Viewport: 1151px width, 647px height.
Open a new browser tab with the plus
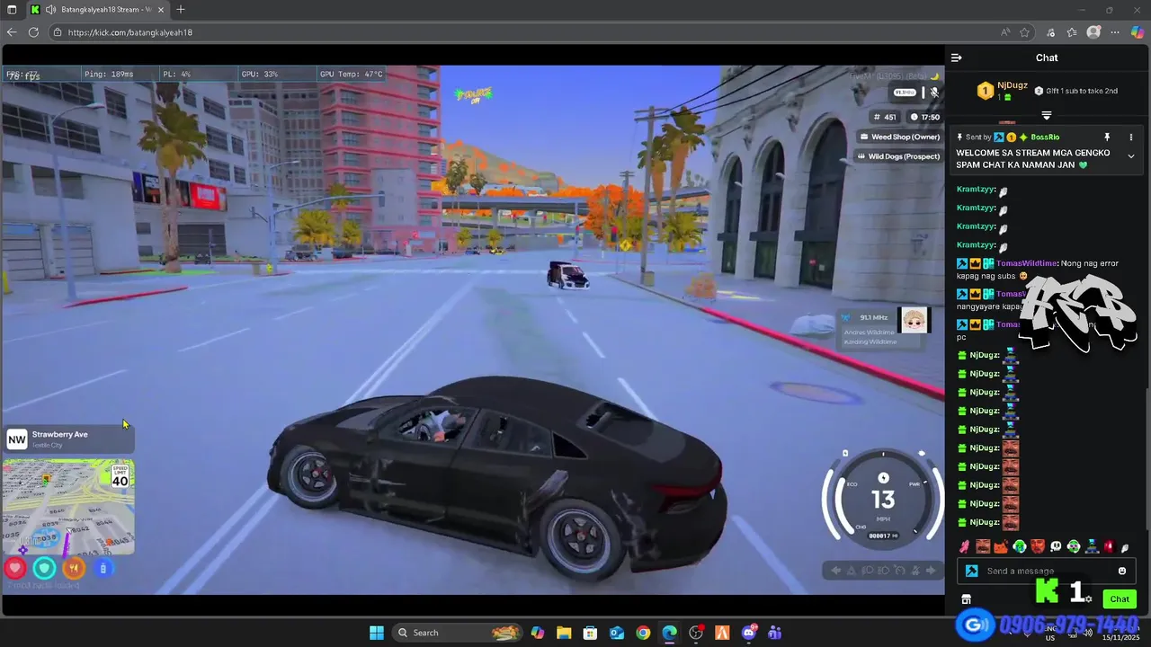point(181,10)
